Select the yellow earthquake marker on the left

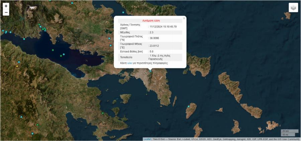tap(17, 66)
